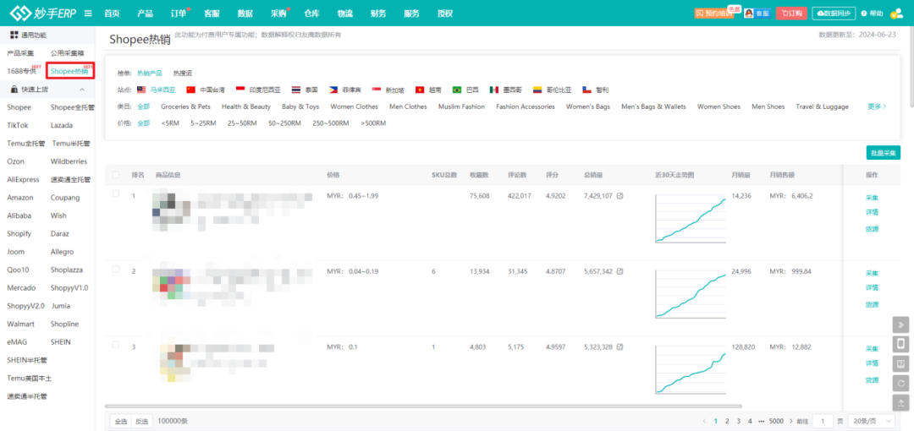Click the floating mobile phone icon
Screen dimensions: 914x431
pos(900,344)
